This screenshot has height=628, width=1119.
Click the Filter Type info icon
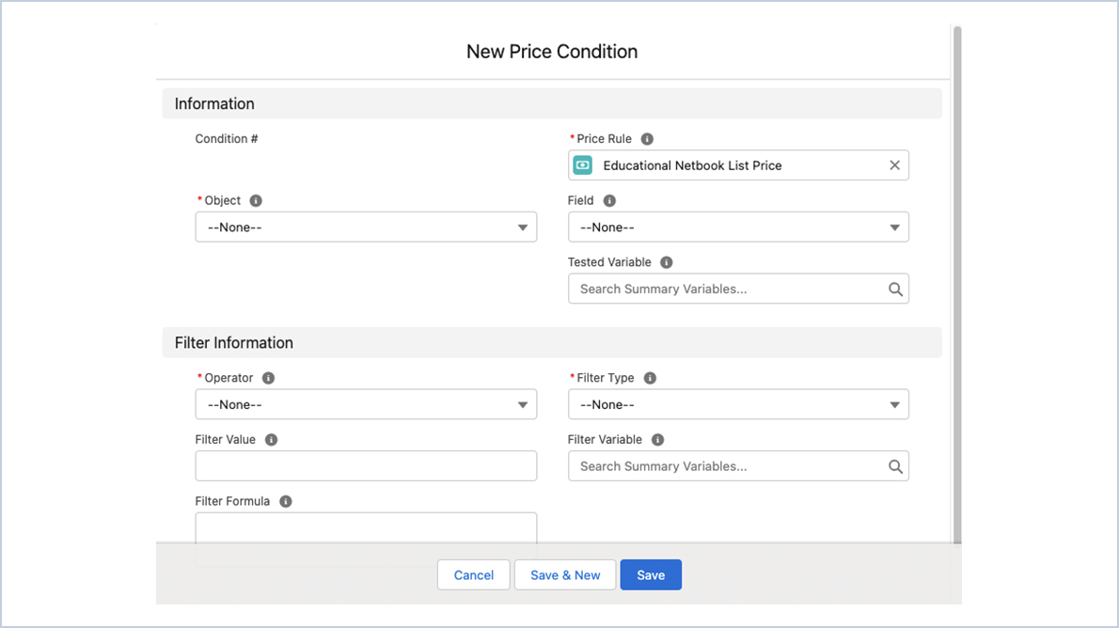[x=650, y=377]
